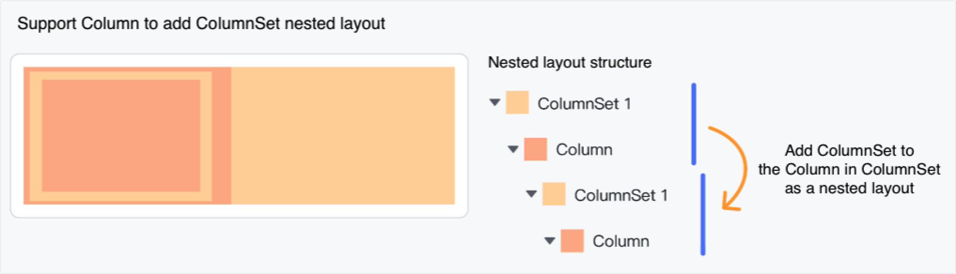Collapse the nested ColumnSet 1 disclosure triangle

pos(531,194)
